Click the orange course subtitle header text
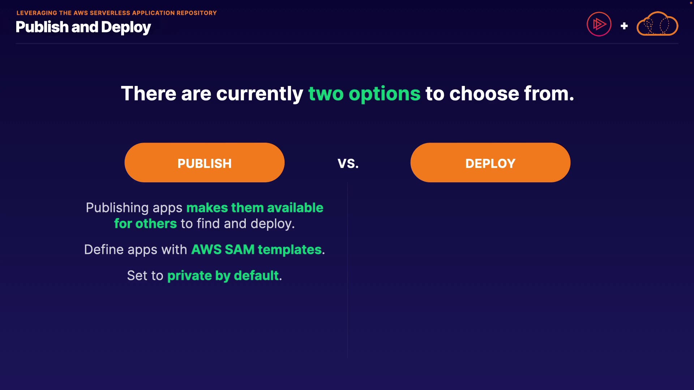694x390 pixels. [116, 13]
